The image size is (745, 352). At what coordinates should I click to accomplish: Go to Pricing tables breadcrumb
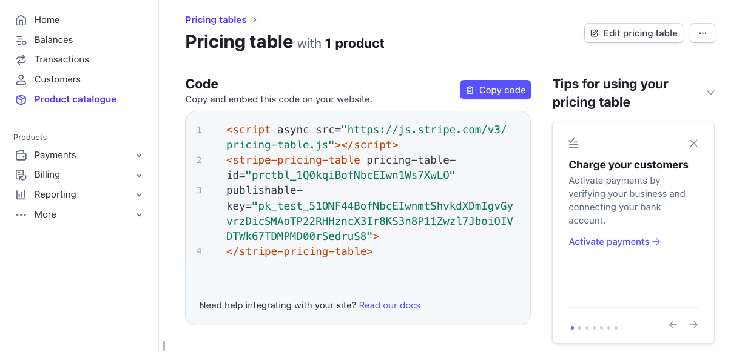pyautogui.click(x=216, y=20)
